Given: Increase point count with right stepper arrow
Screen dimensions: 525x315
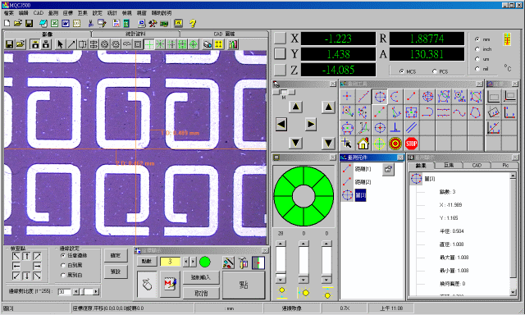Looking at the screenshot, I should [194, 262].
